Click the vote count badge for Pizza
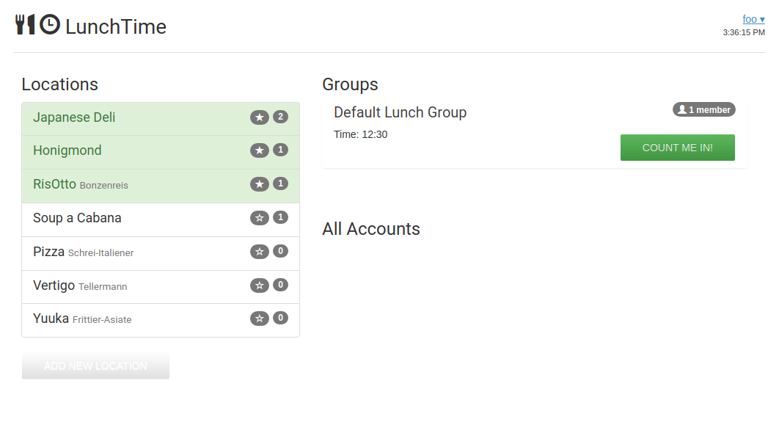The width and height of the screenshot is (779, 444). [x=280, y=251]
